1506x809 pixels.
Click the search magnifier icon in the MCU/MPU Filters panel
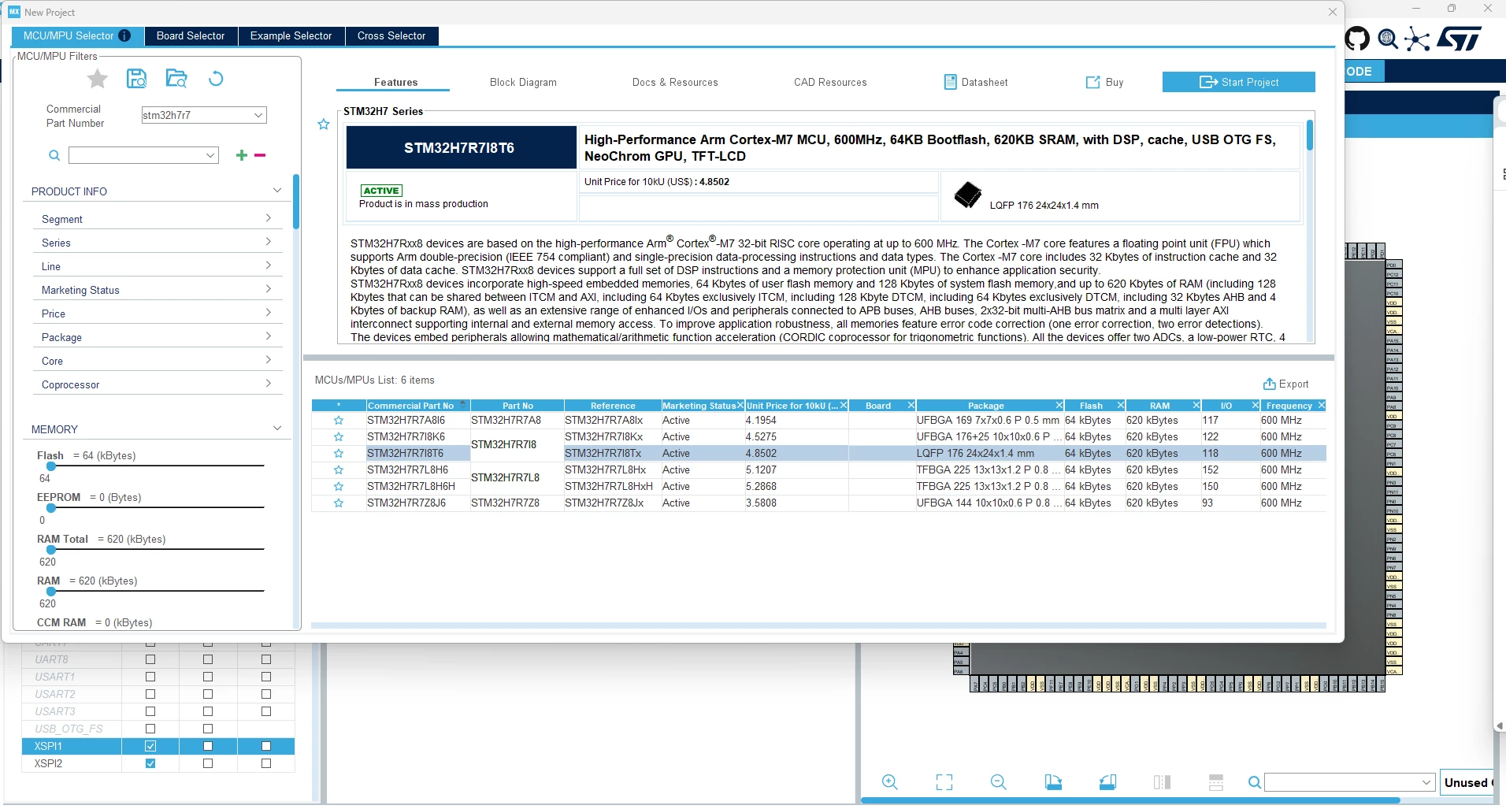(x=54, y=156)
